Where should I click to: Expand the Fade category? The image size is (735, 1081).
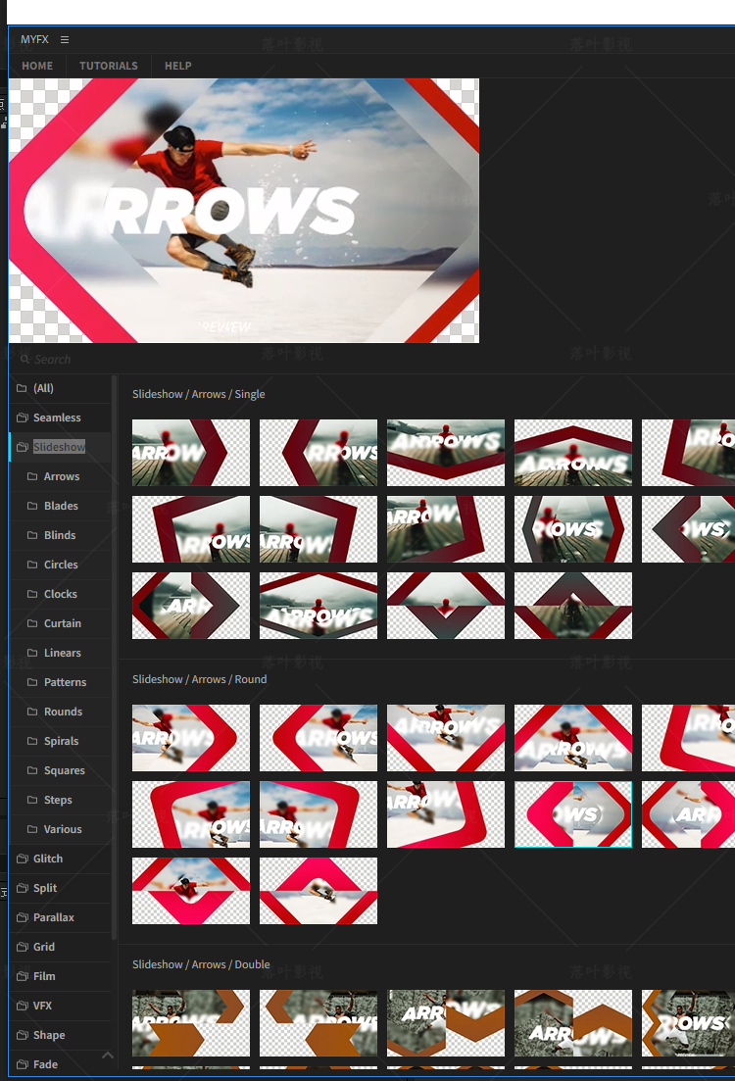click(61, 1064)
